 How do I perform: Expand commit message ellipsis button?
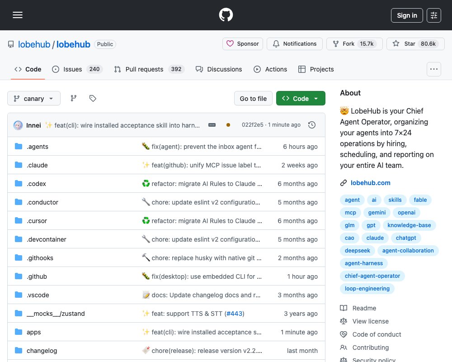coord(212,125)
